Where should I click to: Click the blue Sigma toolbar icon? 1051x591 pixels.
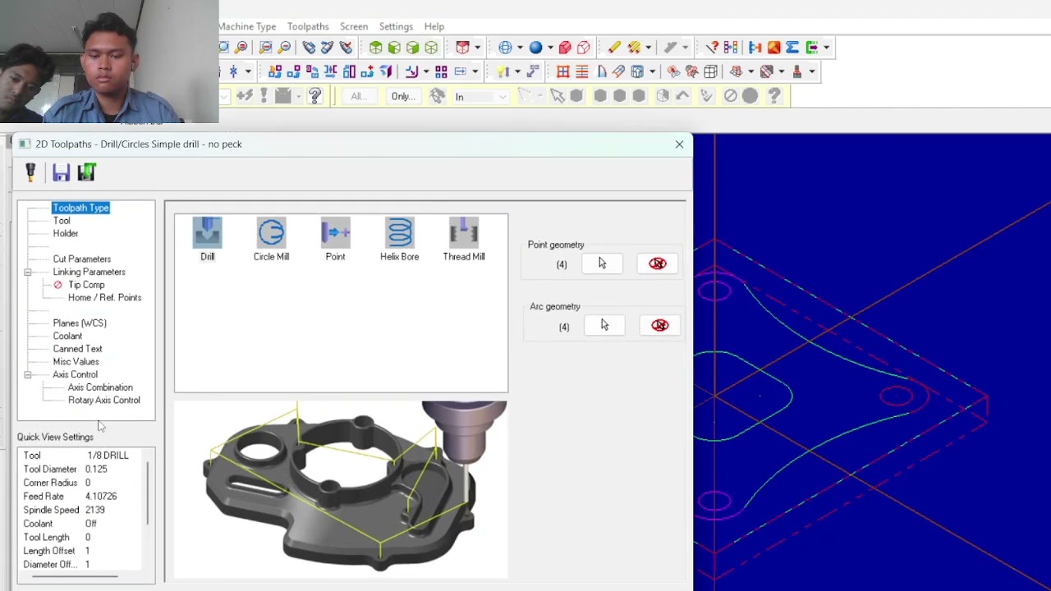792,48
